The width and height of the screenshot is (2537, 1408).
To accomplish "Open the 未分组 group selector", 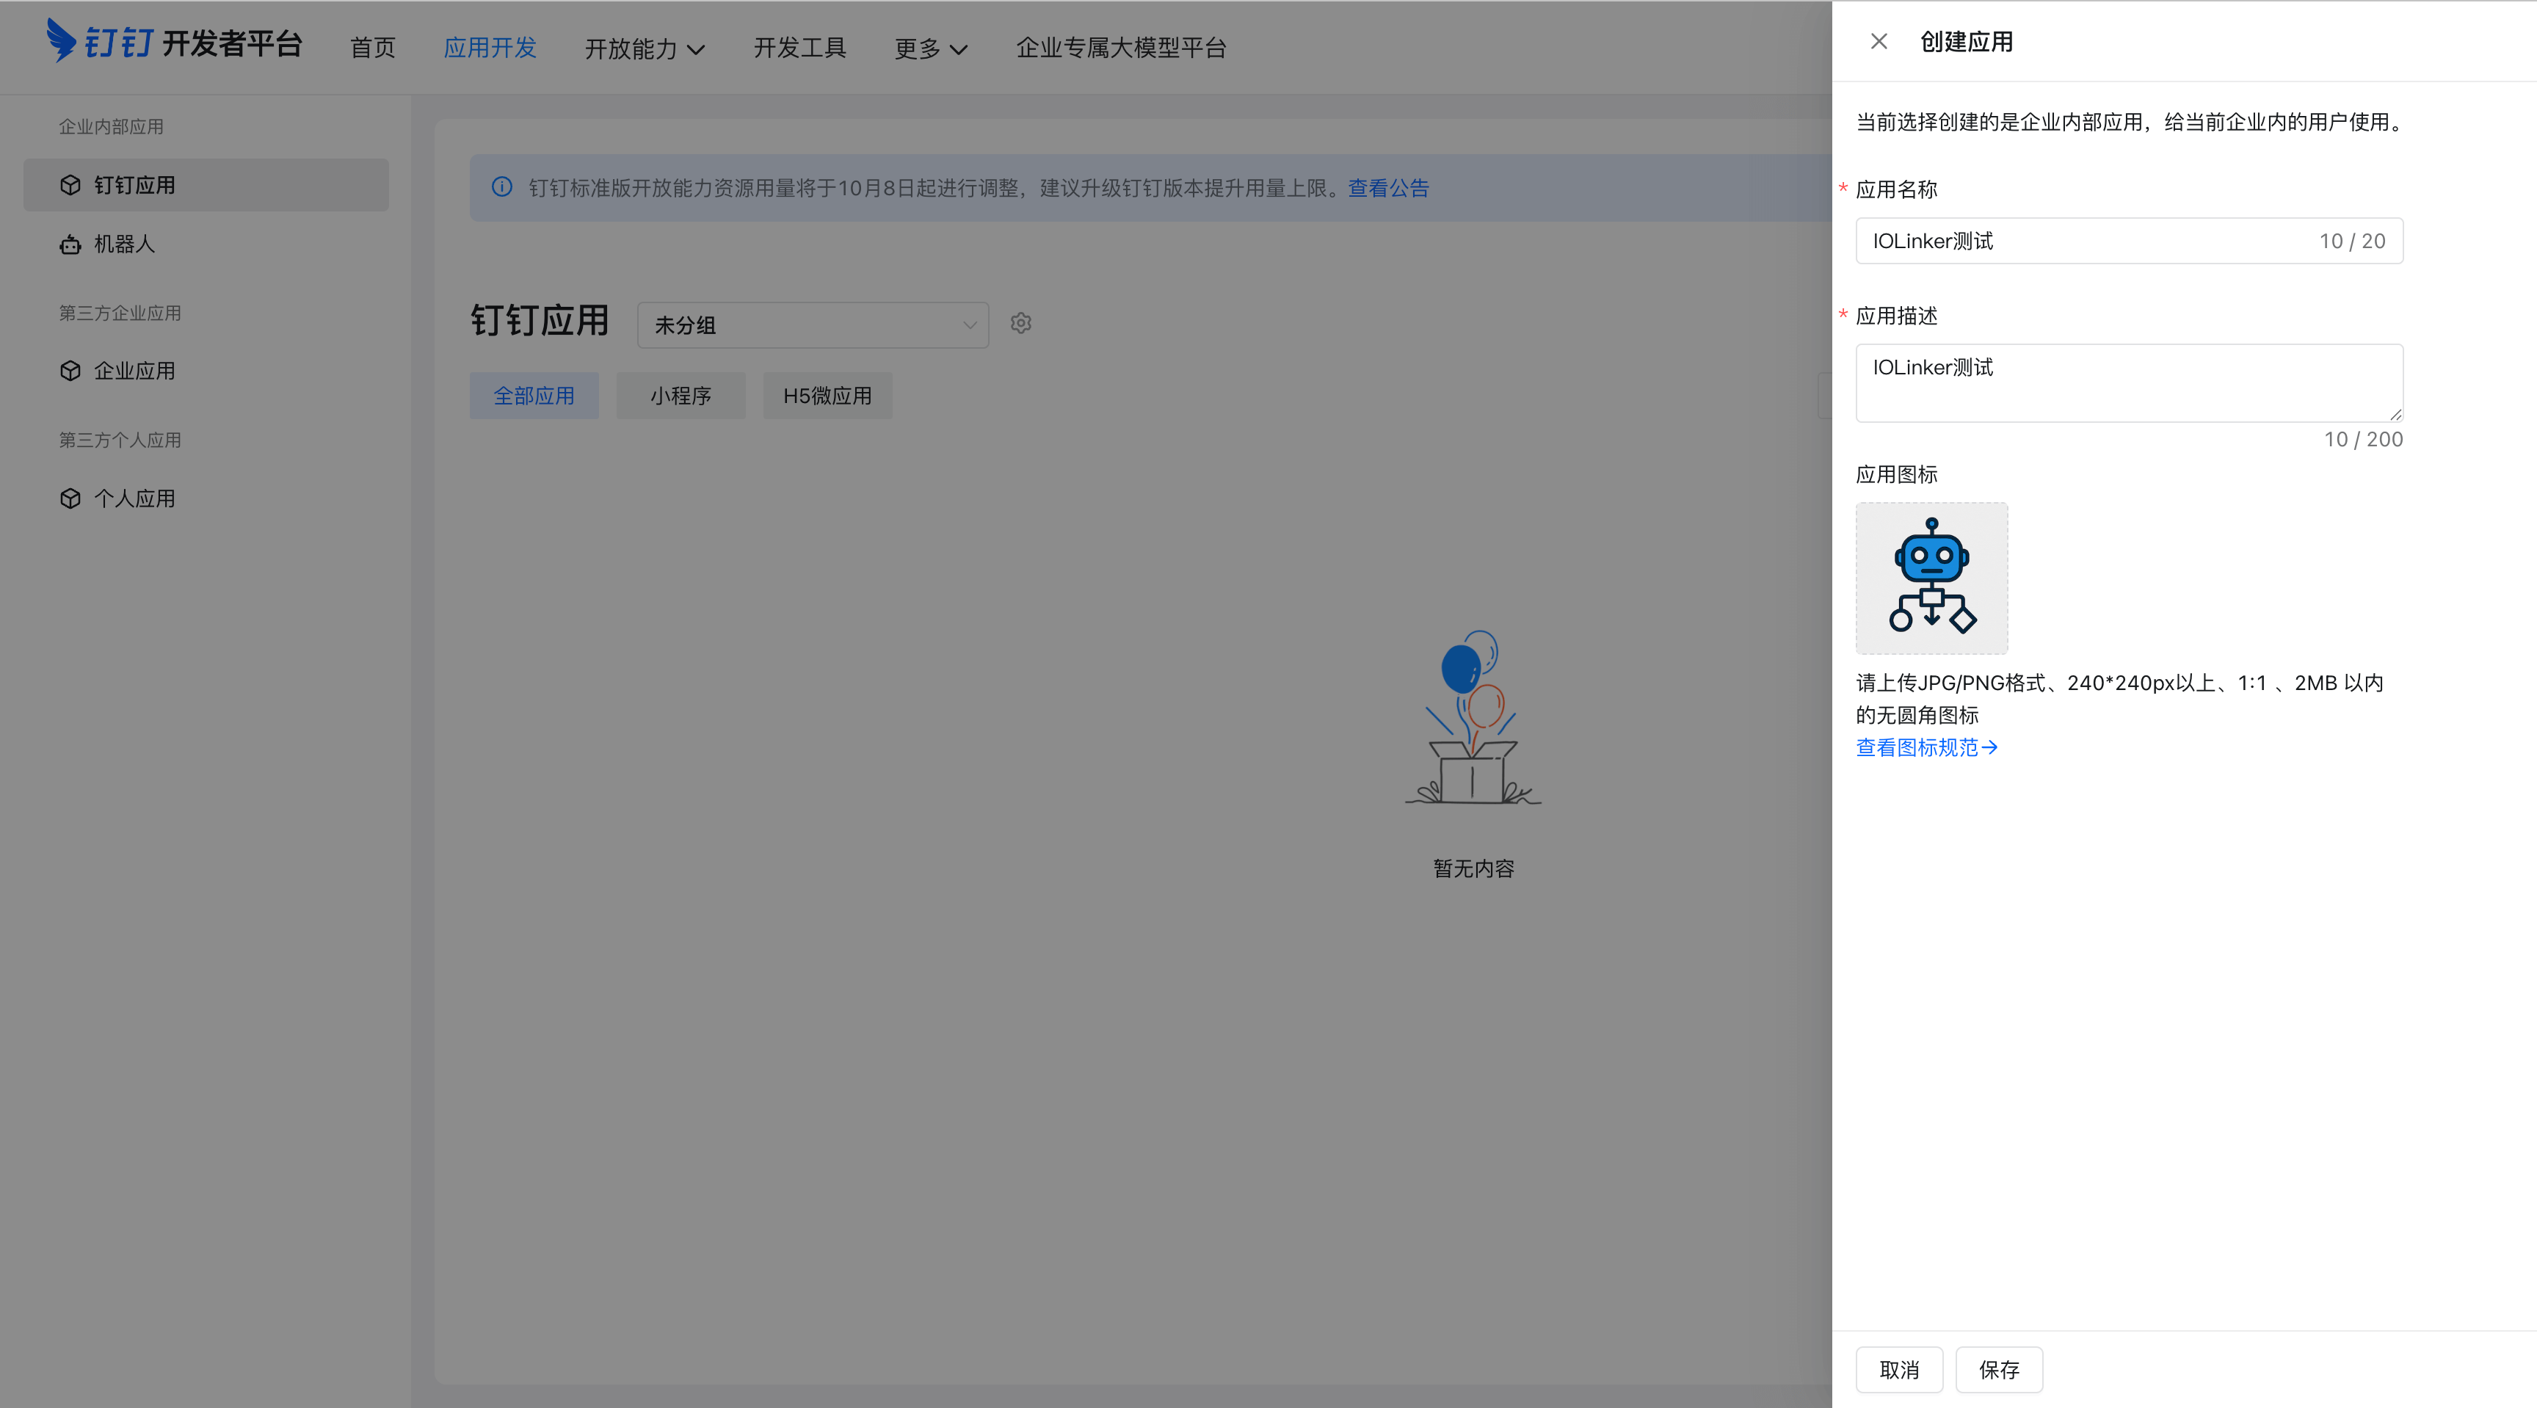I will (x=813, y=324).
